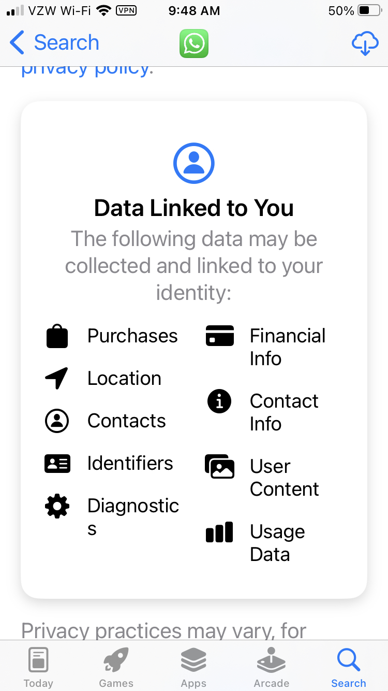The width and height of the screenshot is (388, 691).
Task: Switch to the Today tab
Action: pos(38,667)
